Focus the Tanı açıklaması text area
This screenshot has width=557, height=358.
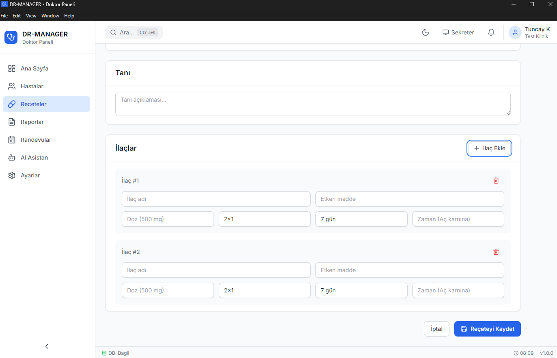313,103
